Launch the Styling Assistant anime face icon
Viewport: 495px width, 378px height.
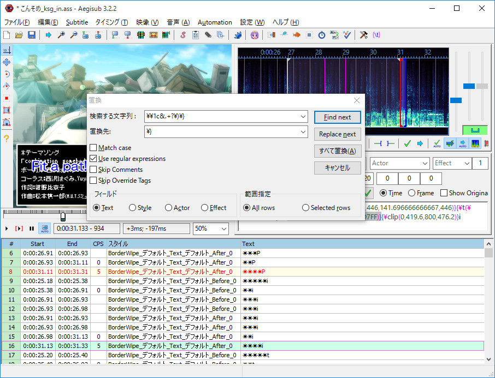(x=255, y=35)
